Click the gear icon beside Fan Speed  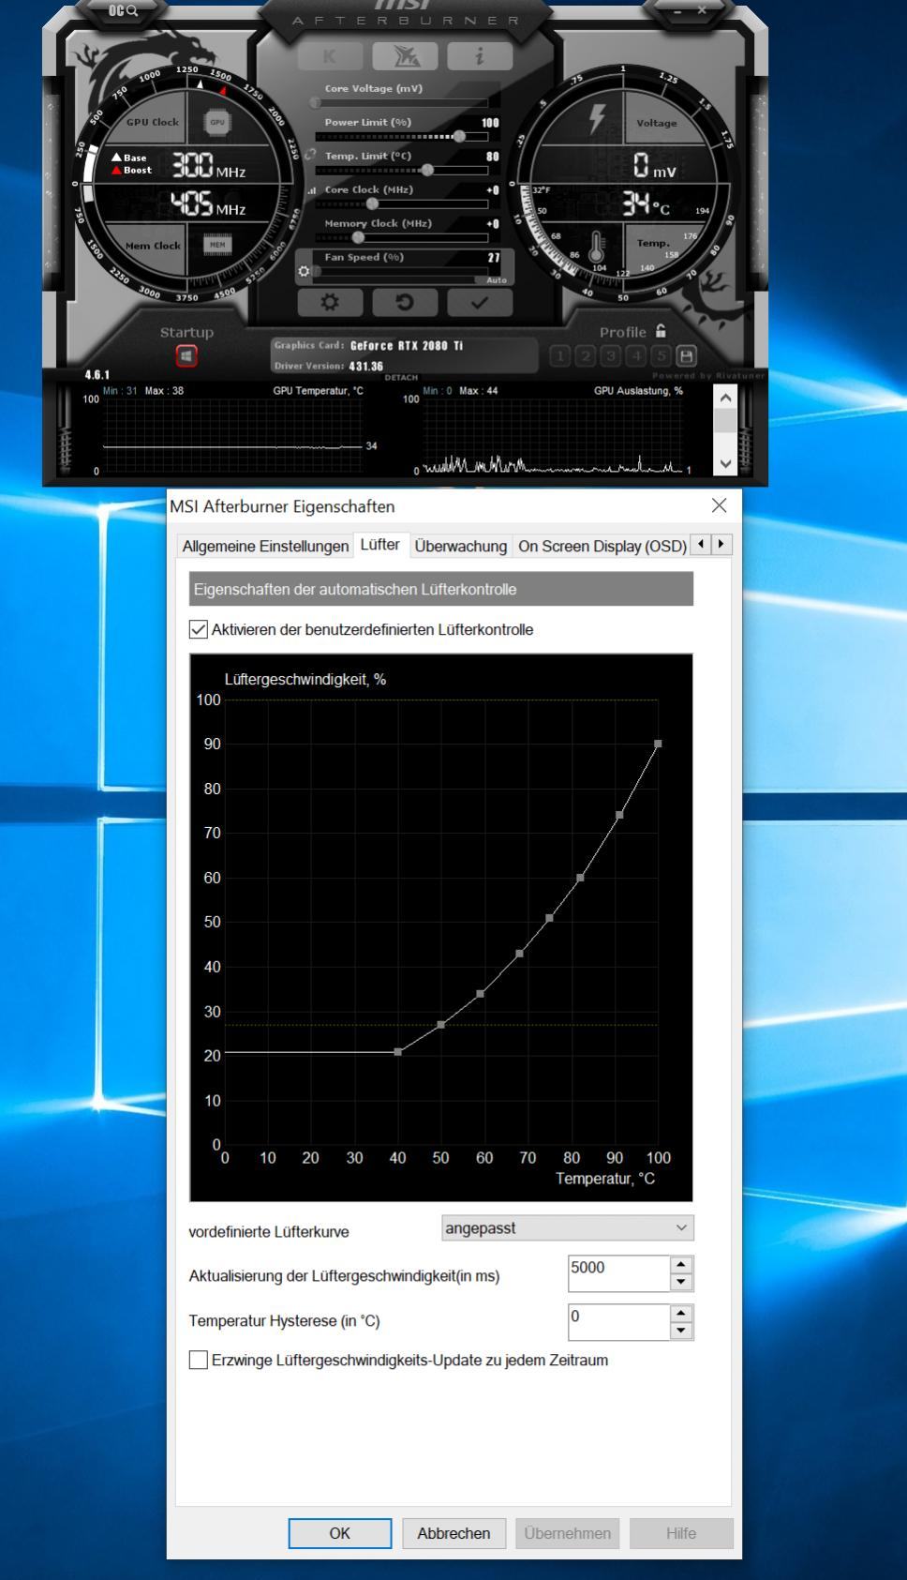(x=304, y=272)
